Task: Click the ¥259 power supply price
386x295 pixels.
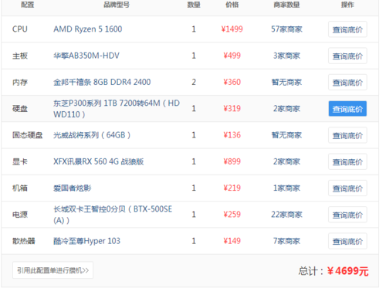Action: pos(232,215)
